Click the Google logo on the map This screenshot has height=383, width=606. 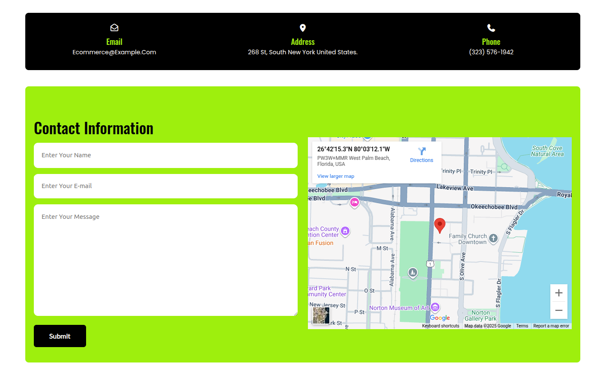click(x=440, y=318)
